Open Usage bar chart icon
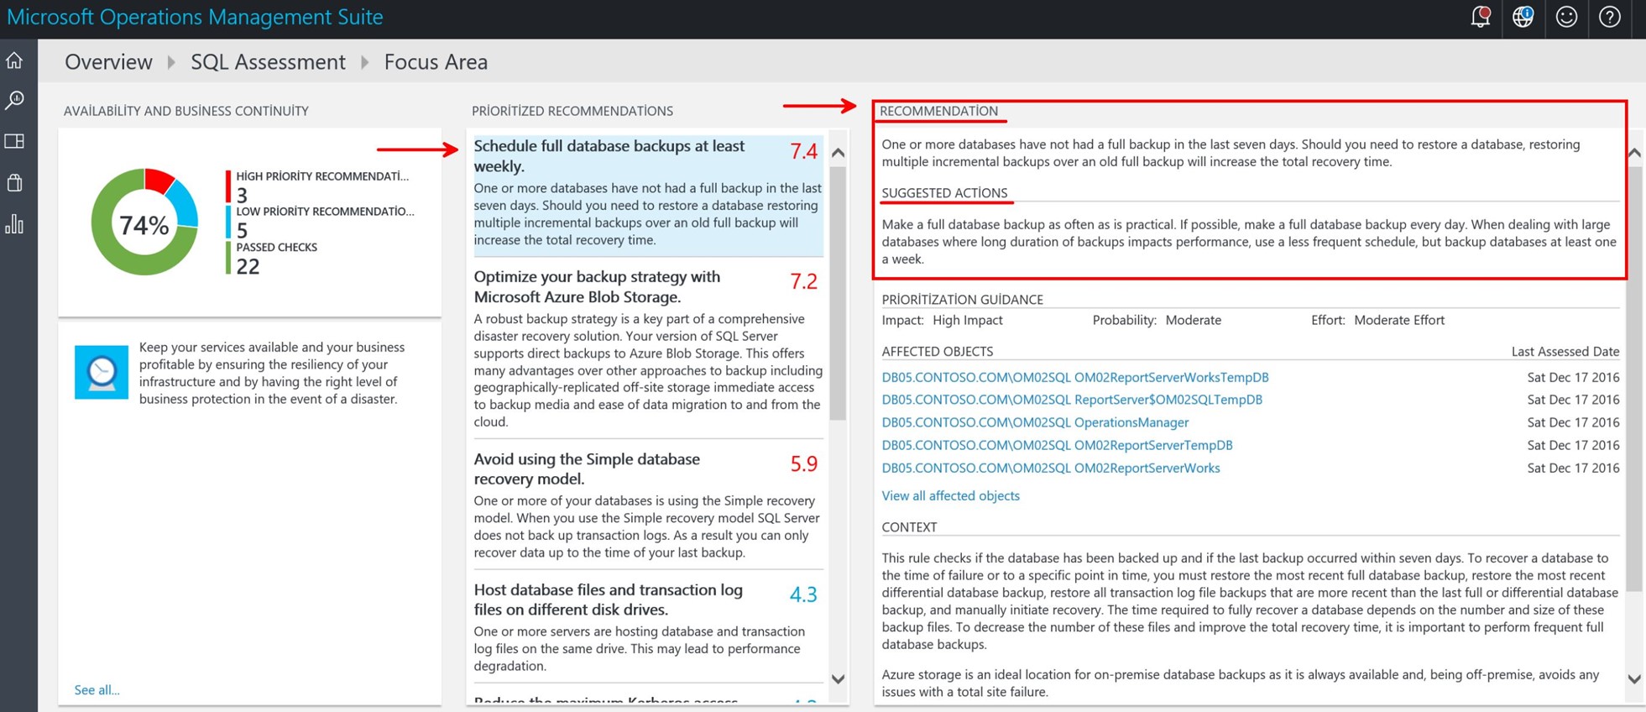 14,223
